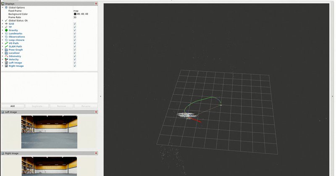Toggle the Localizer checkbox

click(75, 53)
